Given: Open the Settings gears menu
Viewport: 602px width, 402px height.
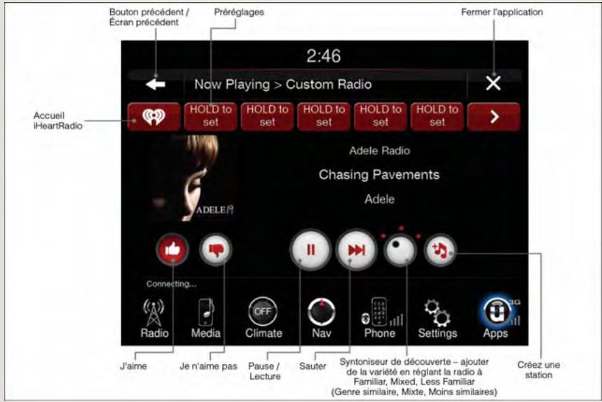Looking at the screenshot, I should pos(437,319).
